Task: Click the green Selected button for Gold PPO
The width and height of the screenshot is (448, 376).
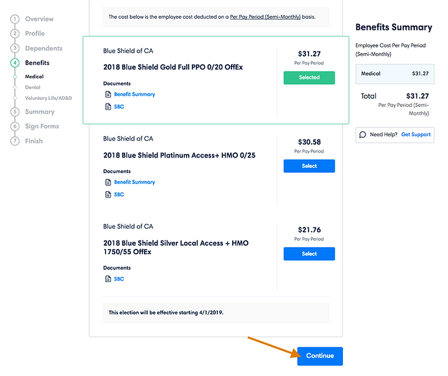Action: (x=309, y=78)
